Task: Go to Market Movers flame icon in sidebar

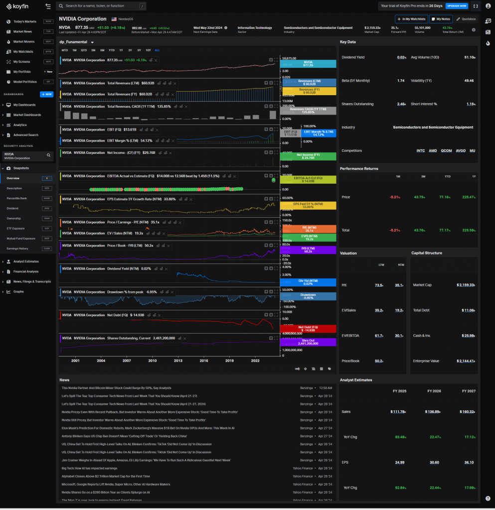Action: click(x=8, y=42)
